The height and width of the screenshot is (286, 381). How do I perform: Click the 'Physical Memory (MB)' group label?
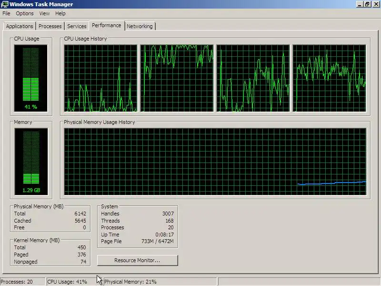coord(39,206)
